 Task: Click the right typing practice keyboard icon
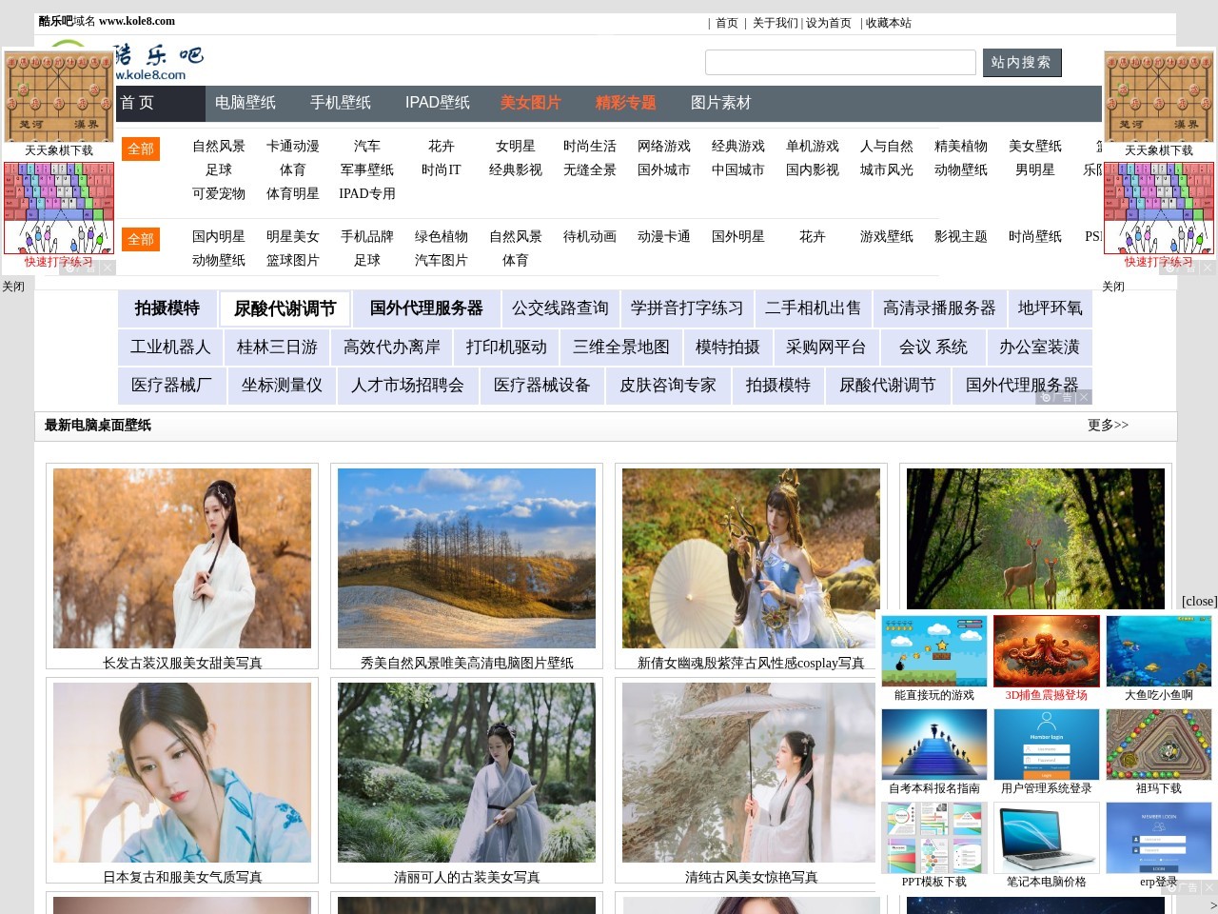coord(1158,208)
